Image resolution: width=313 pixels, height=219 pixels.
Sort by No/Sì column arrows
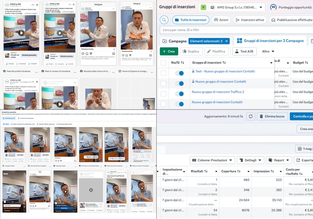(x=183, y=63)
